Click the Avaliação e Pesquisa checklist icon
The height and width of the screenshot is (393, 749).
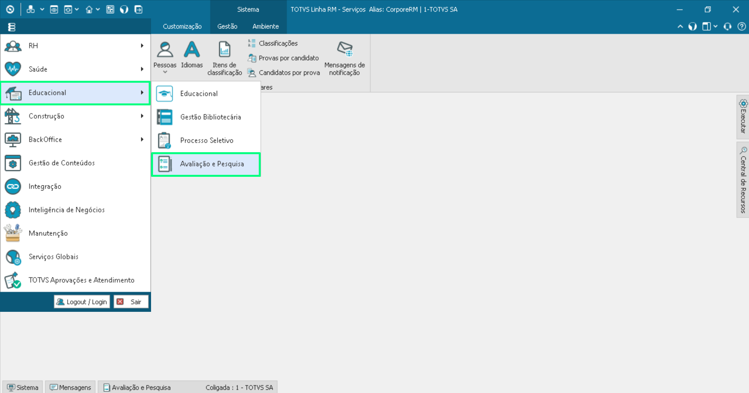(164, 164)
